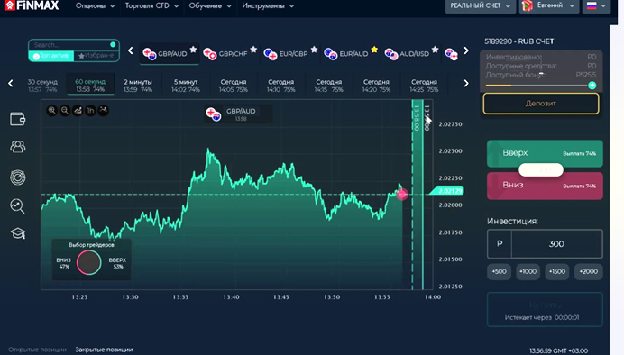Click the orange balance slider bar
Viewport: 624px width, 355px height.
click(499, 85)
